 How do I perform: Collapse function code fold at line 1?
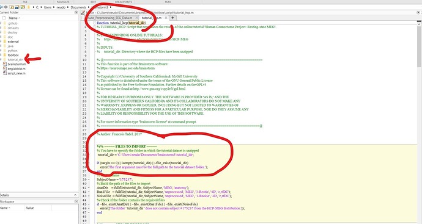point(94,23)
